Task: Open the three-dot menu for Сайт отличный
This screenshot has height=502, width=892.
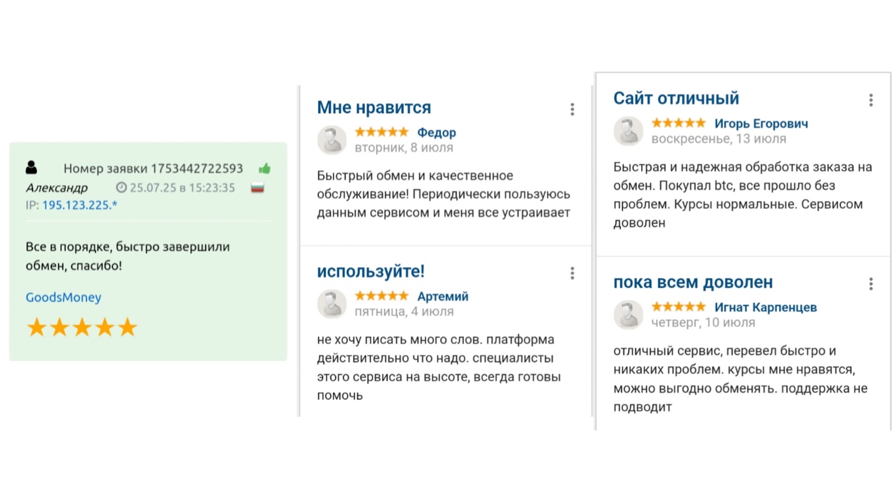Action: tap(871, 100)
